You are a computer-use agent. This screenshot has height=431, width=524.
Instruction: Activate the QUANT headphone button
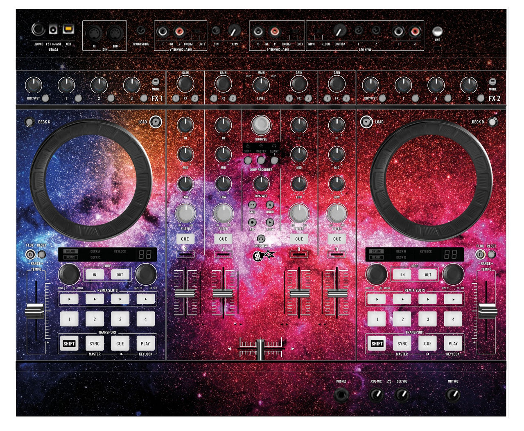click(273, 159)
